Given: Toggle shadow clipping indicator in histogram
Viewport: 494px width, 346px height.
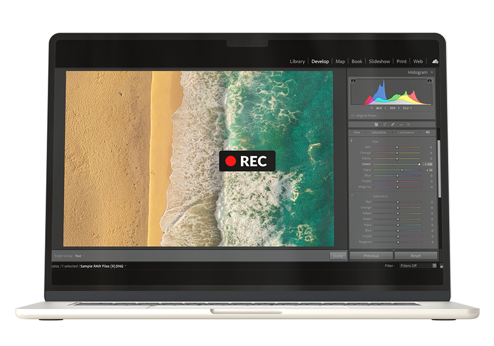Looking at the screenshot, I should (353, 81).
